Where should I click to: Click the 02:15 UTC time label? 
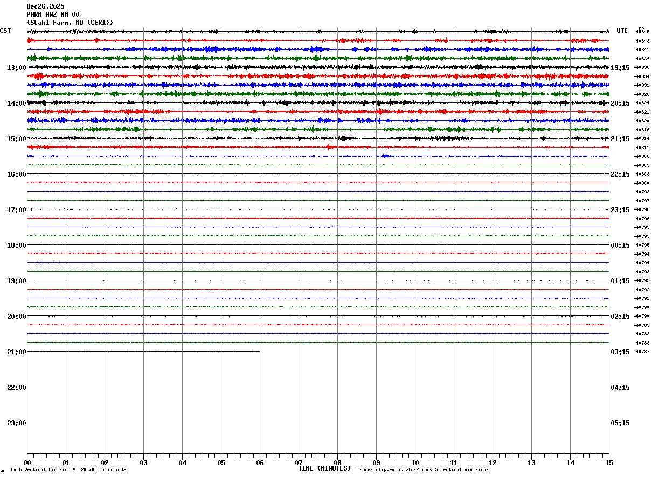coord(620,317)
